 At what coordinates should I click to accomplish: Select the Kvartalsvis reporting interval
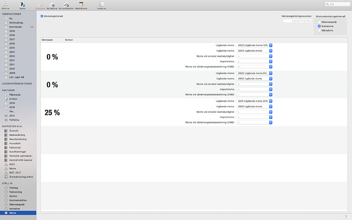pos(319,26)
